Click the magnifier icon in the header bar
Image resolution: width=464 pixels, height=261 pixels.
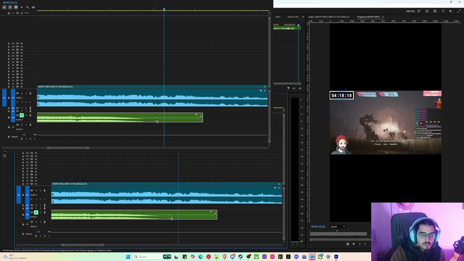[443, 11]
